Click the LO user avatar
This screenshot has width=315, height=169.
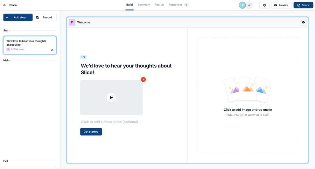pos(242,5)
